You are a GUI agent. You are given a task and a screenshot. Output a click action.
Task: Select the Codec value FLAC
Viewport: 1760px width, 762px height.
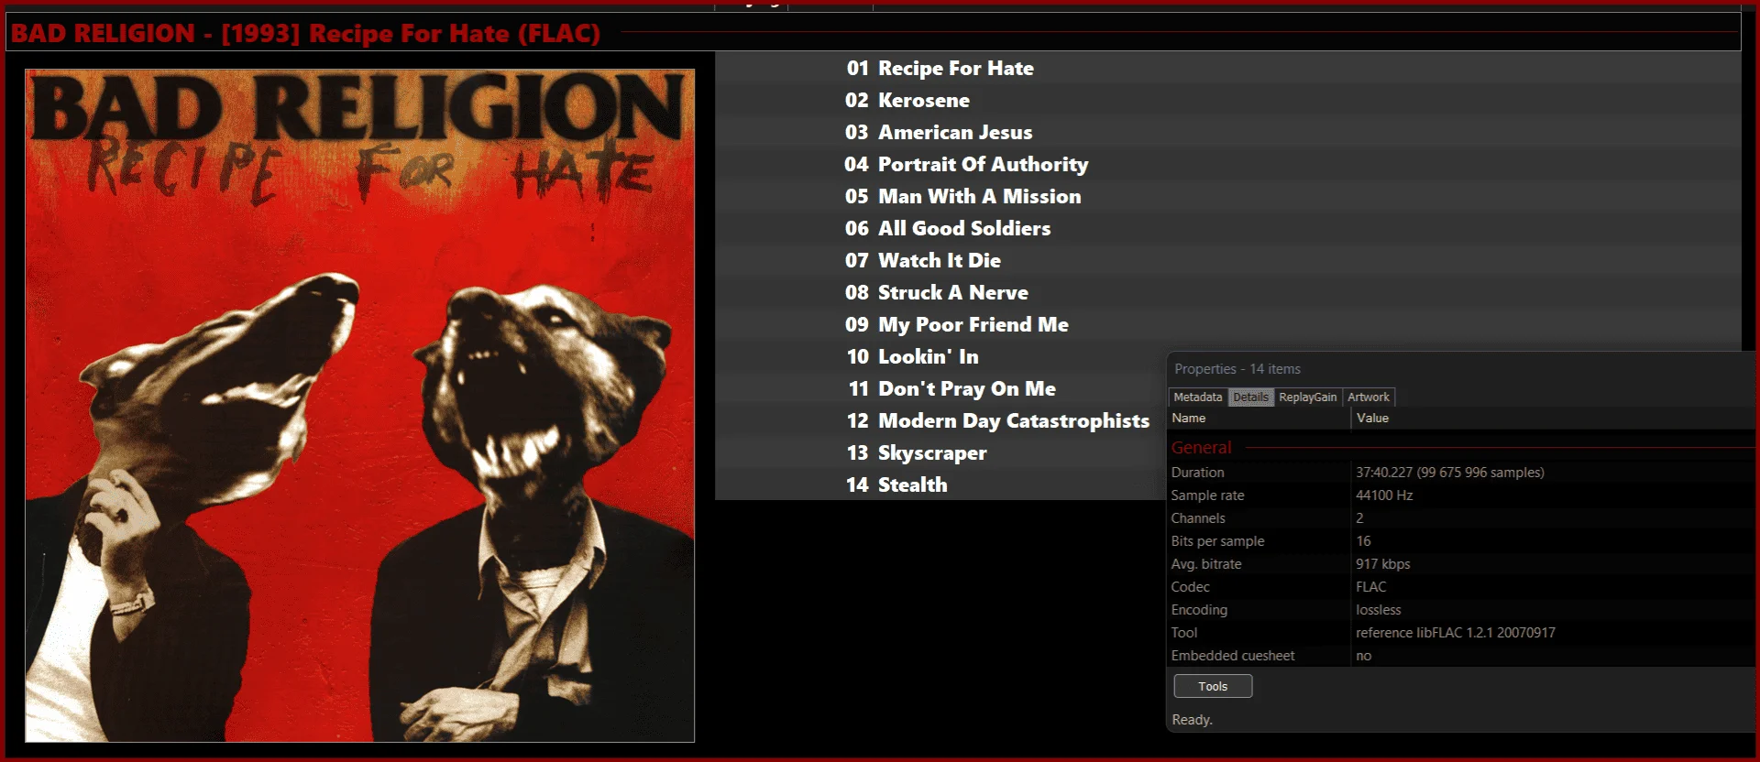click(1370, 587)
